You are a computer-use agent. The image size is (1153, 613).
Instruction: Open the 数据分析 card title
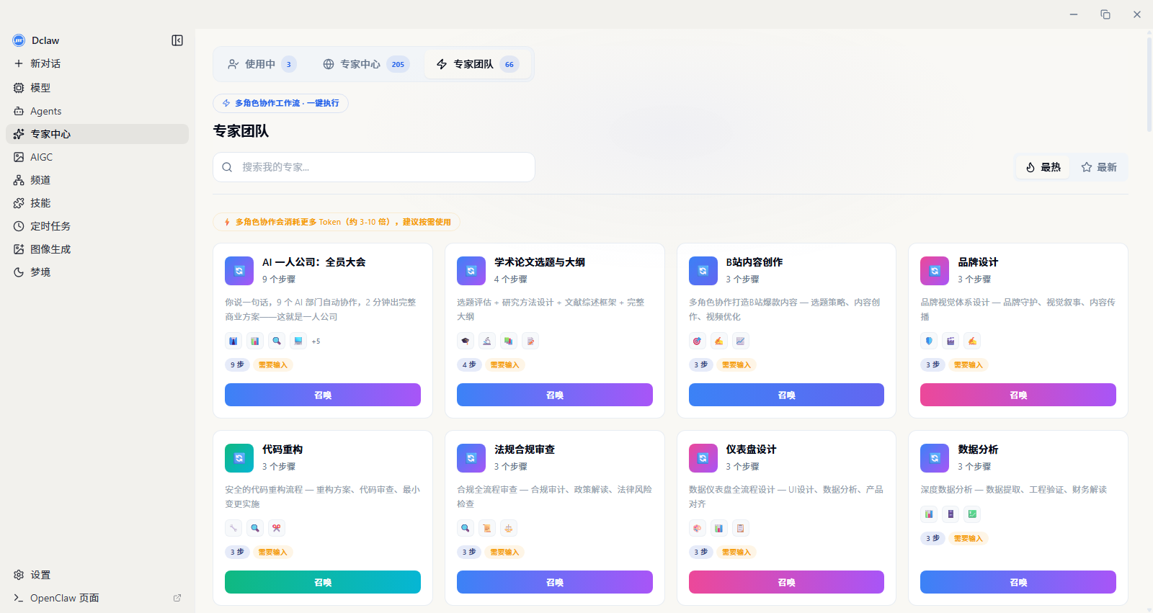[x=978, y=449]
